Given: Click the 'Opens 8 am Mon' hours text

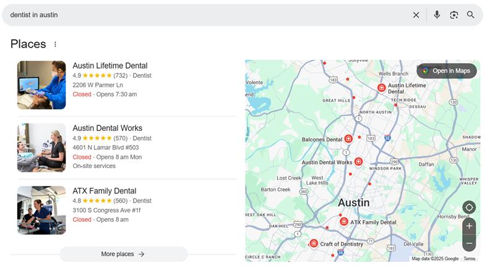Looking at the screenshot, I should coord(119,157).
